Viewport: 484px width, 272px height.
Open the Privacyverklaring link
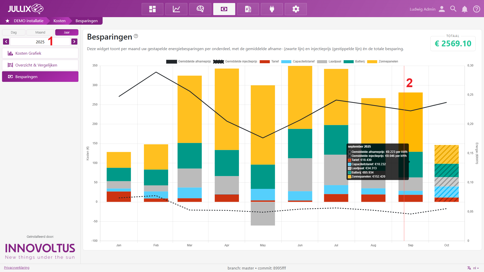point(17,267)
